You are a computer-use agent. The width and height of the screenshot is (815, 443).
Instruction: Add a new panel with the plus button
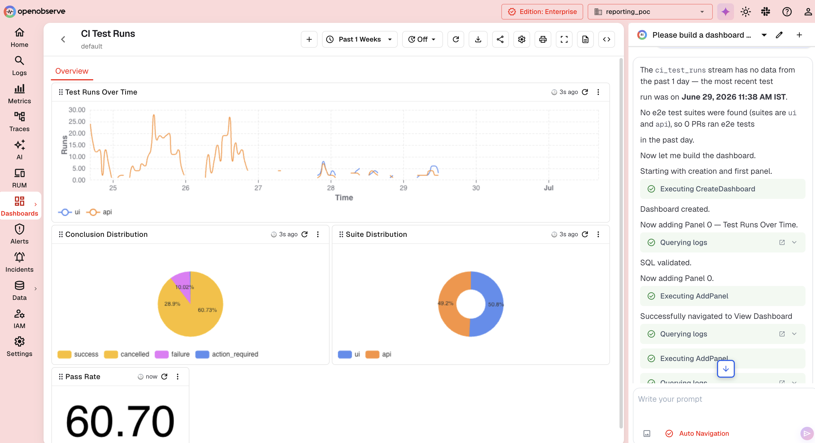point(309,39)
